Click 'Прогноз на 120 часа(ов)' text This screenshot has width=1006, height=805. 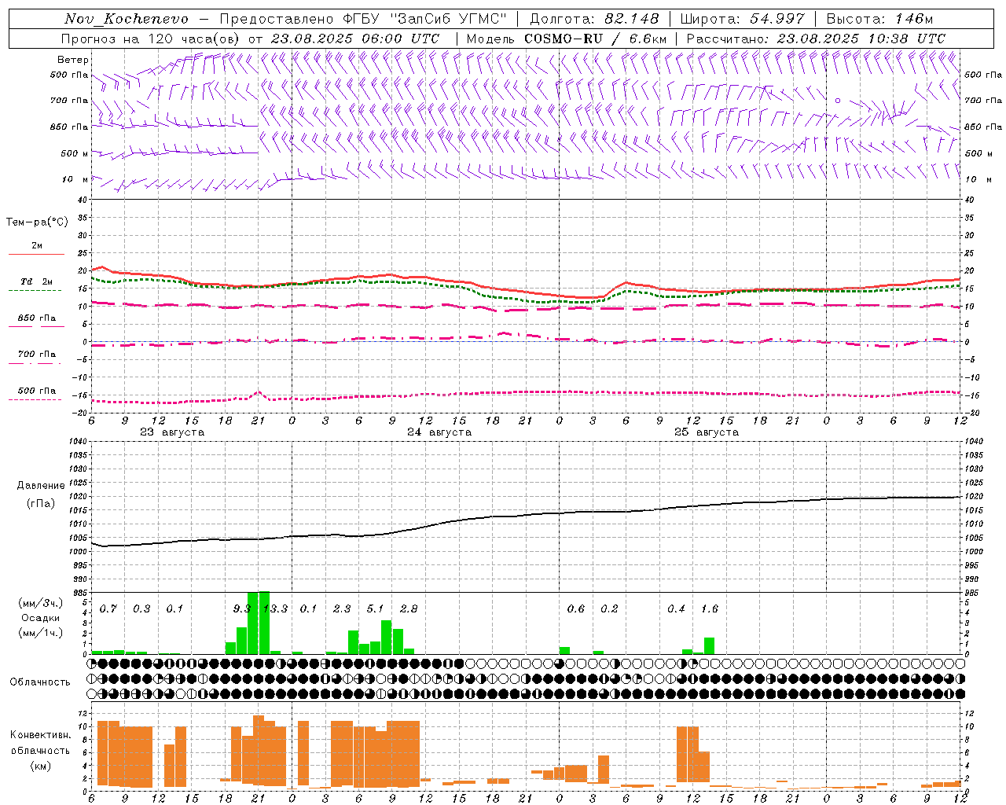pos(152,39)
